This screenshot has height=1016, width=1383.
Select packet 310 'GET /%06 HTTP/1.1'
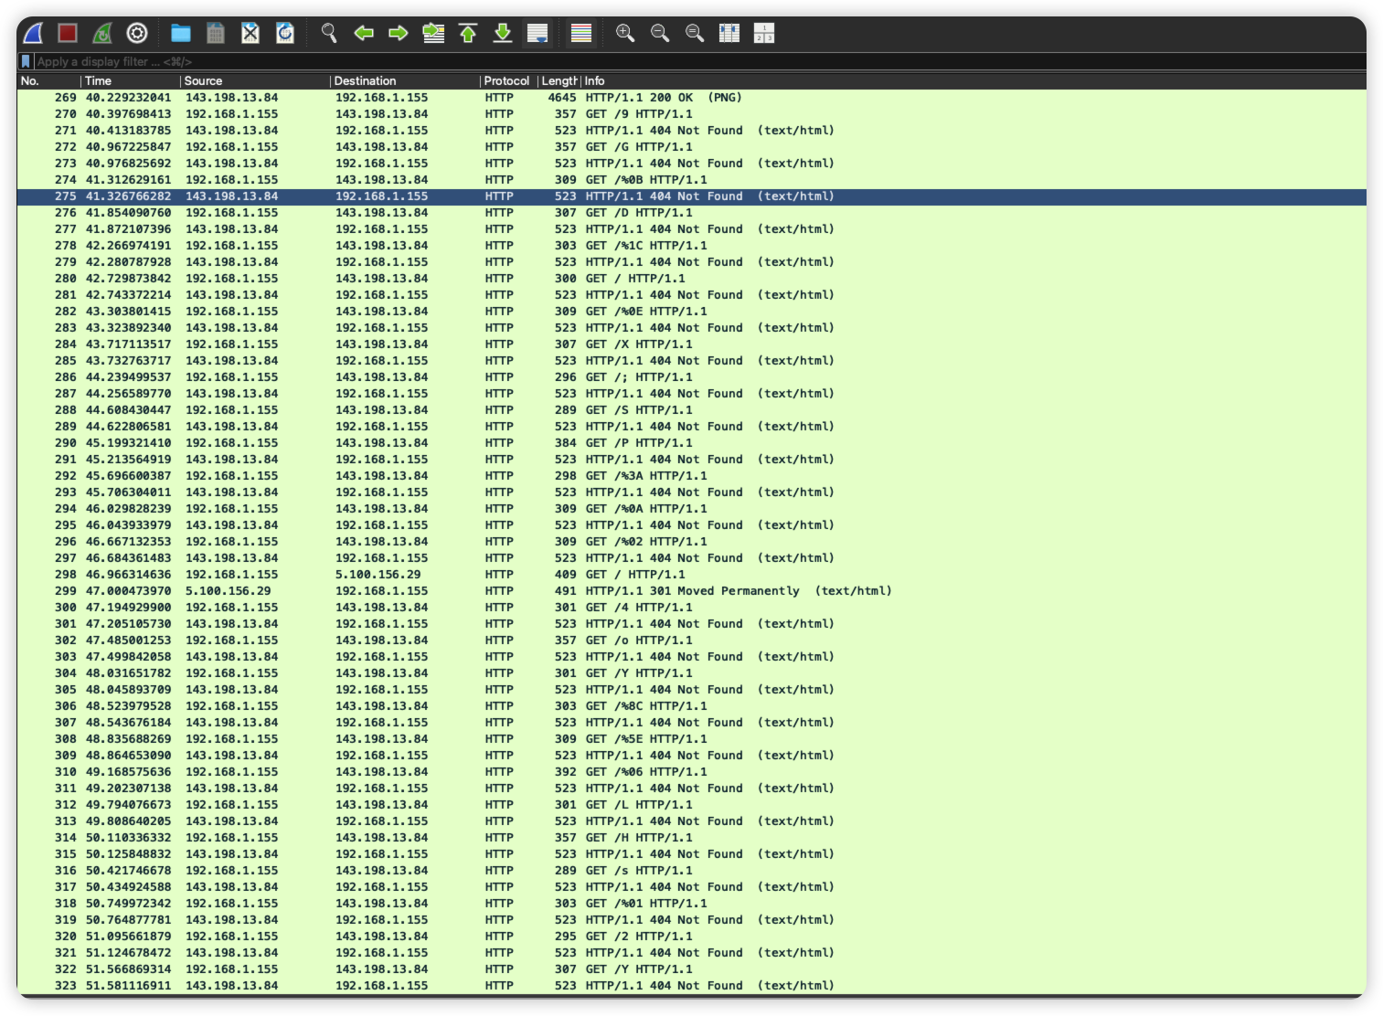pyautogui.click(x=691, y=772)
